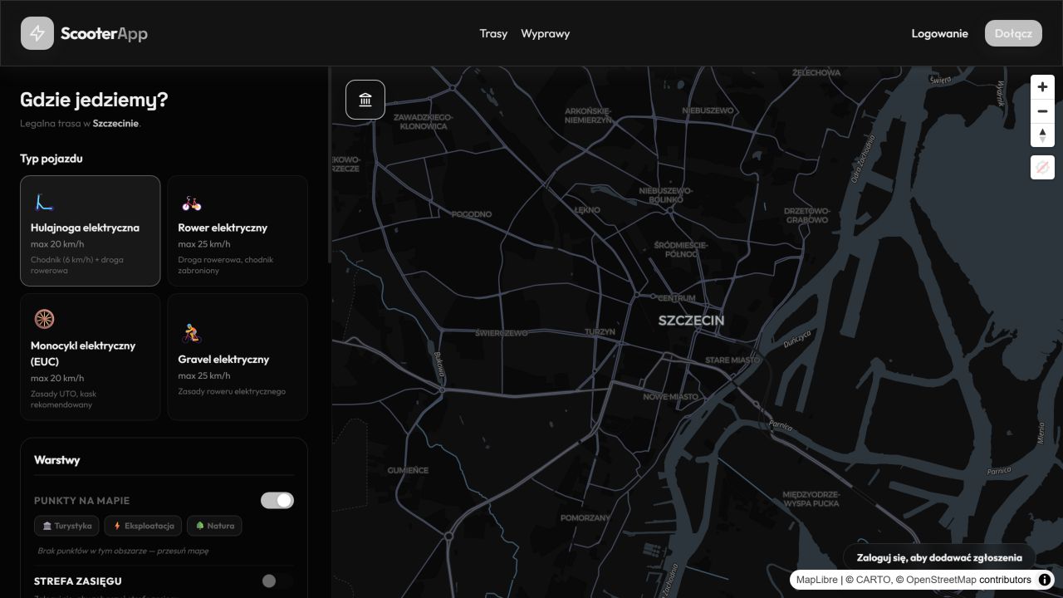Image resolution: width=1063 pixels, height=598 pixels.
Task: Zoom in on the map
Action: (x=1042, y=86)
